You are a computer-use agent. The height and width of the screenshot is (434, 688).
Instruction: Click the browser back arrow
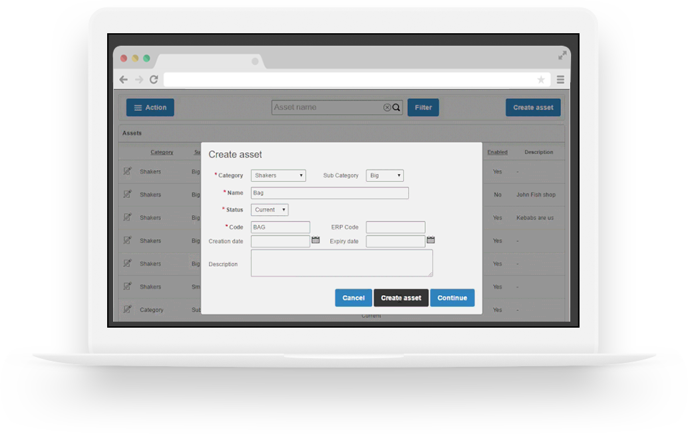coord(124,79)
